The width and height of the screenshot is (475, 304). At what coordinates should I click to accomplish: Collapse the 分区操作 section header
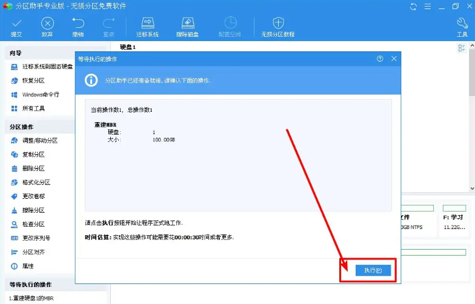54,127
